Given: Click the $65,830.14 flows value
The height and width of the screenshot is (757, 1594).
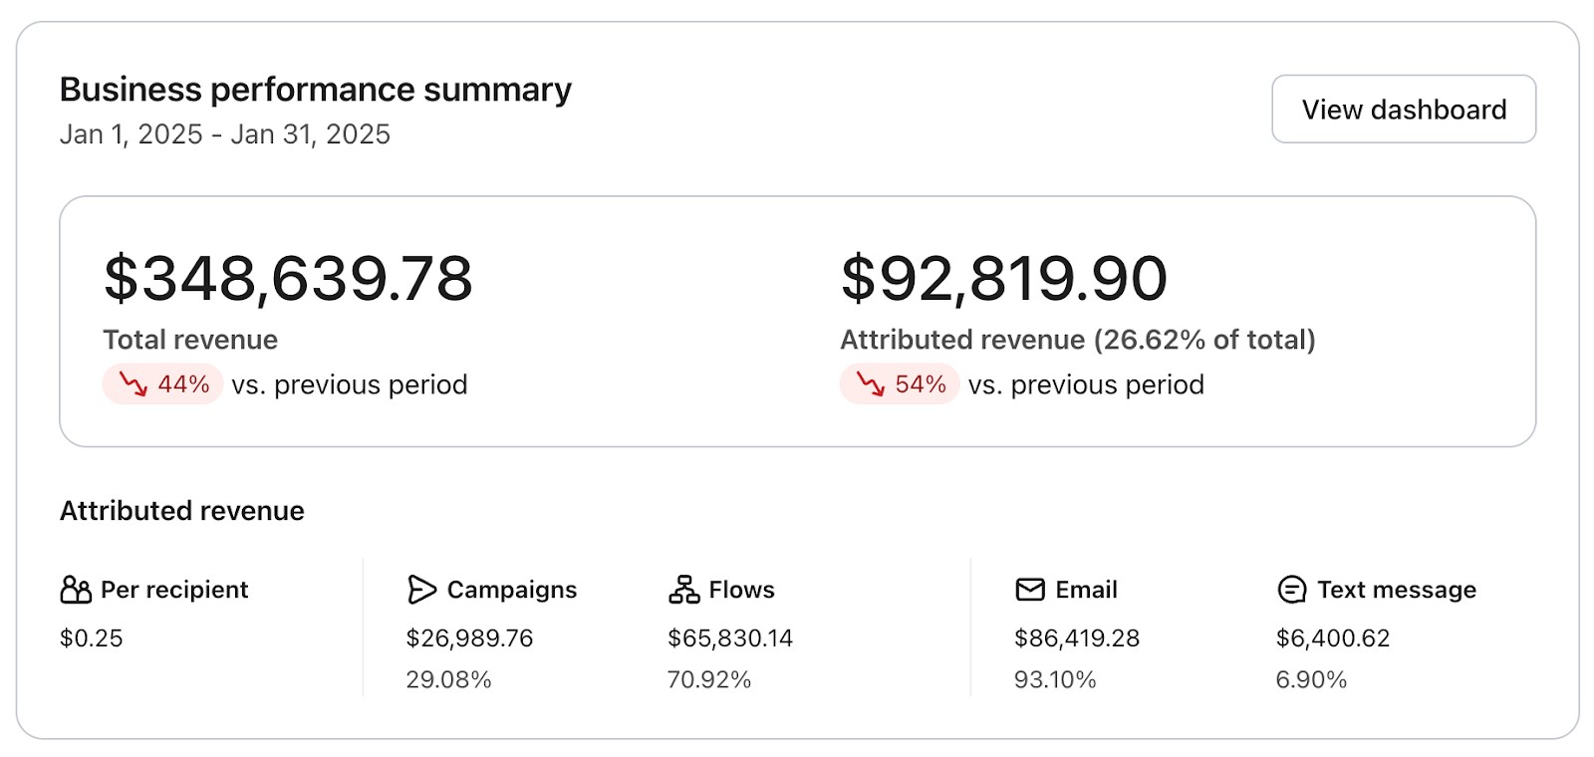Looking at the screenshot, I should [x=730, y=638].
